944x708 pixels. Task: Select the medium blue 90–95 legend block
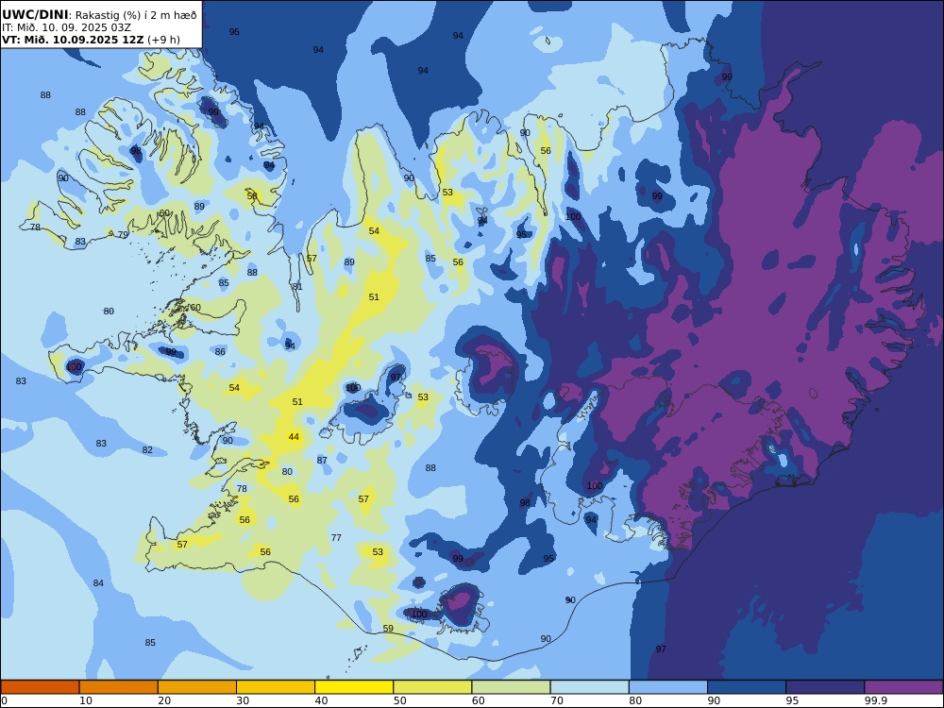click(x=747, y=687)
